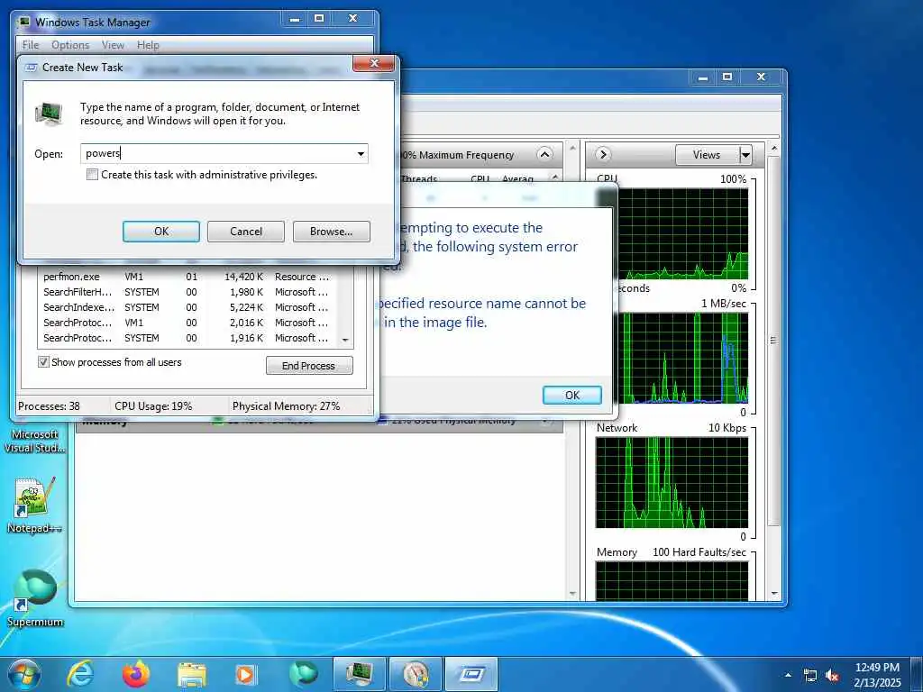Click the Views button in Resource Monitor

(707, 155)
